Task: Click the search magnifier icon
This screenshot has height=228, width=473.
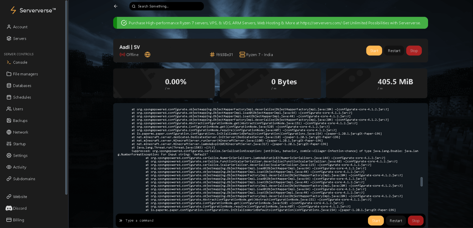Action: (134, 6)
